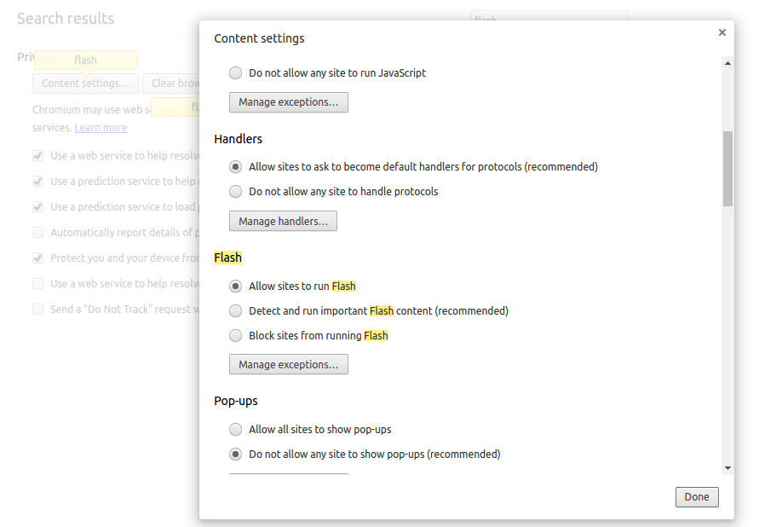Click the Done button
The height and width of the screenshot is (527, 759).
pos(697,497)
